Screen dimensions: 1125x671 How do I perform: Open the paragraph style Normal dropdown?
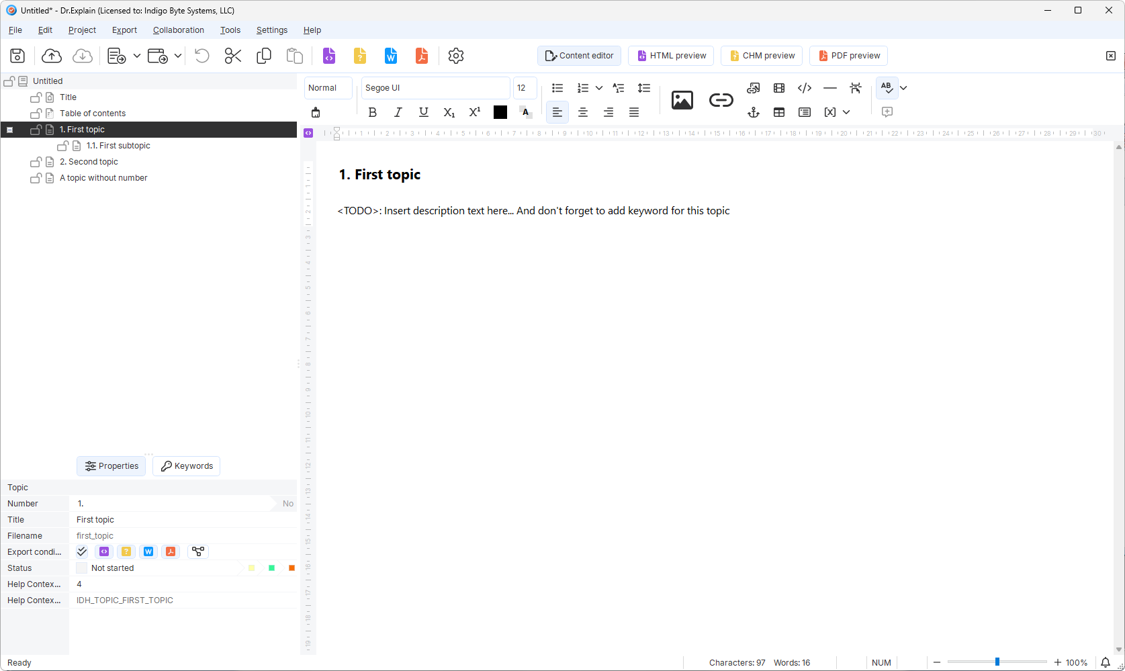(328, 88)
